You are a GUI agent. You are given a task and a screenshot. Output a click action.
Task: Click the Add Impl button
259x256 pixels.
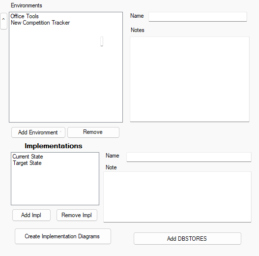coord(31,215)
